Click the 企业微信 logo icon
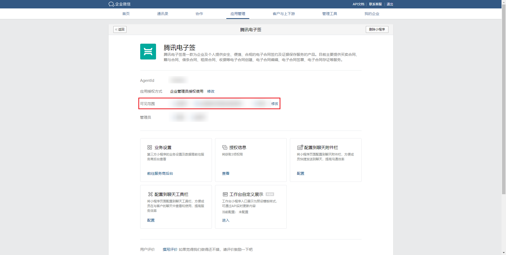The width and height of the screenshot is (506, 255). [111, 4]
